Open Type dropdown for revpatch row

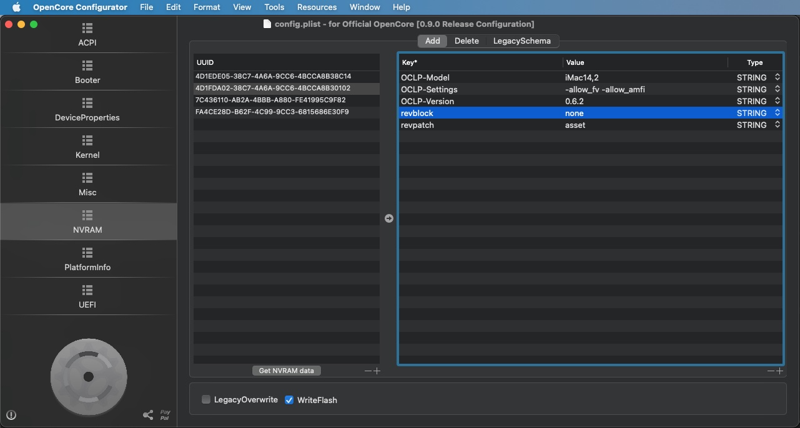tap(778, 125)
